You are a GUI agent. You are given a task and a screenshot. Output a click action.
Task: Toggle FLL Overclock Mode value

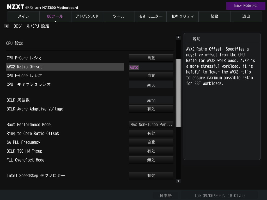click(151, 160)
